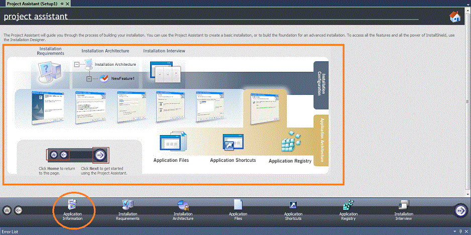Screen dimensions: 471x235
Task: Click the orange Home icon at top right
Action: pyautogui.click(x=455, y=17)
